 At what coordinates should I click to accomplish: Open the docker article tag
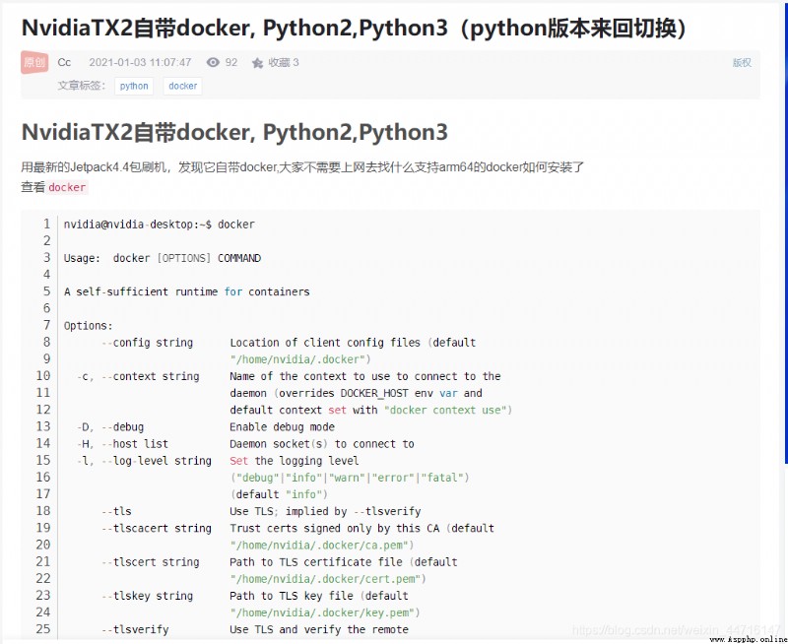(183, 86)
